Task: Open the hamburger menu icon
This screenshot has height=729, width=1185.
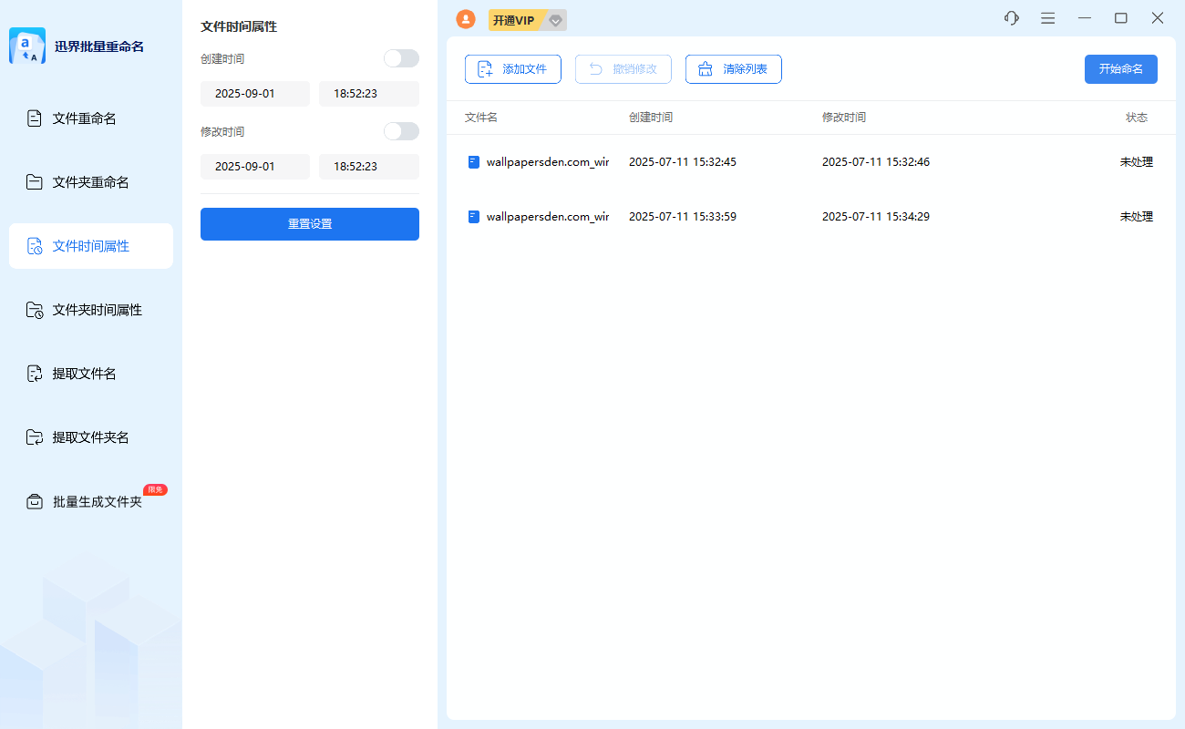Action: (1047, 17)
